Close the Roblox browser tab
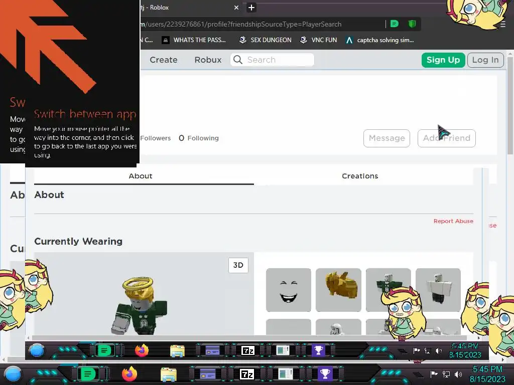 (x=236, y=8)
